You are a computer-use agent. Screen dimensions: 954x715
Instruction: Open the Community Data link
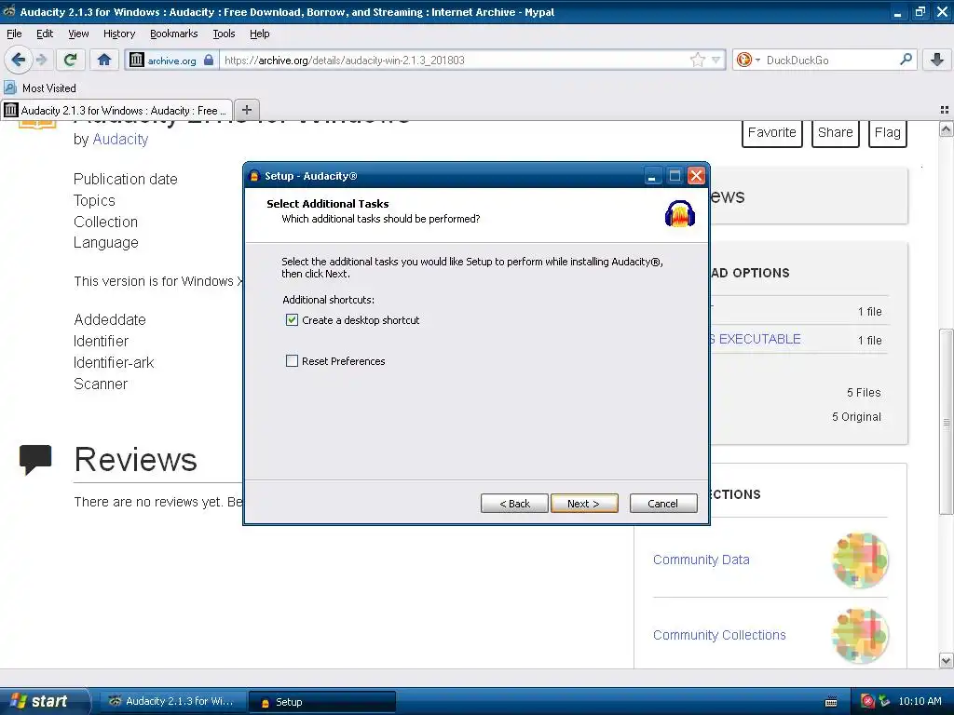click(701, 560)
